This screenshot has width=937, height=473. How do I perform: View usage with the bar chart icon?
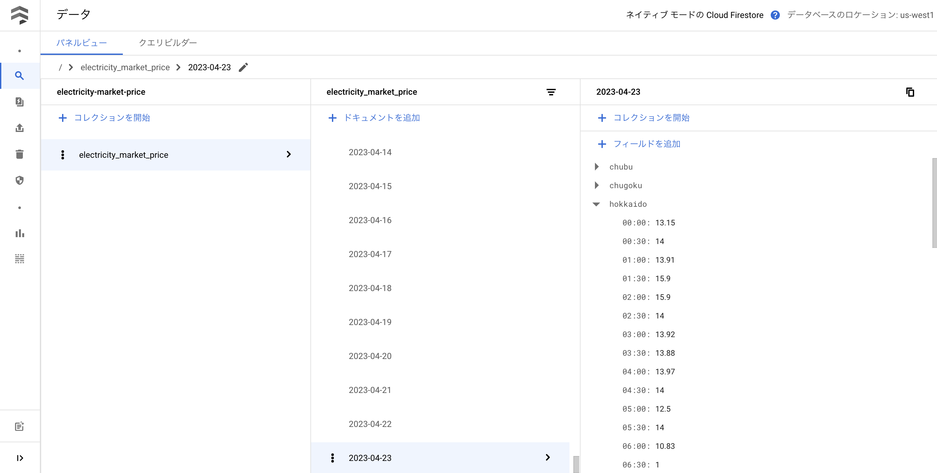[20, 233]
